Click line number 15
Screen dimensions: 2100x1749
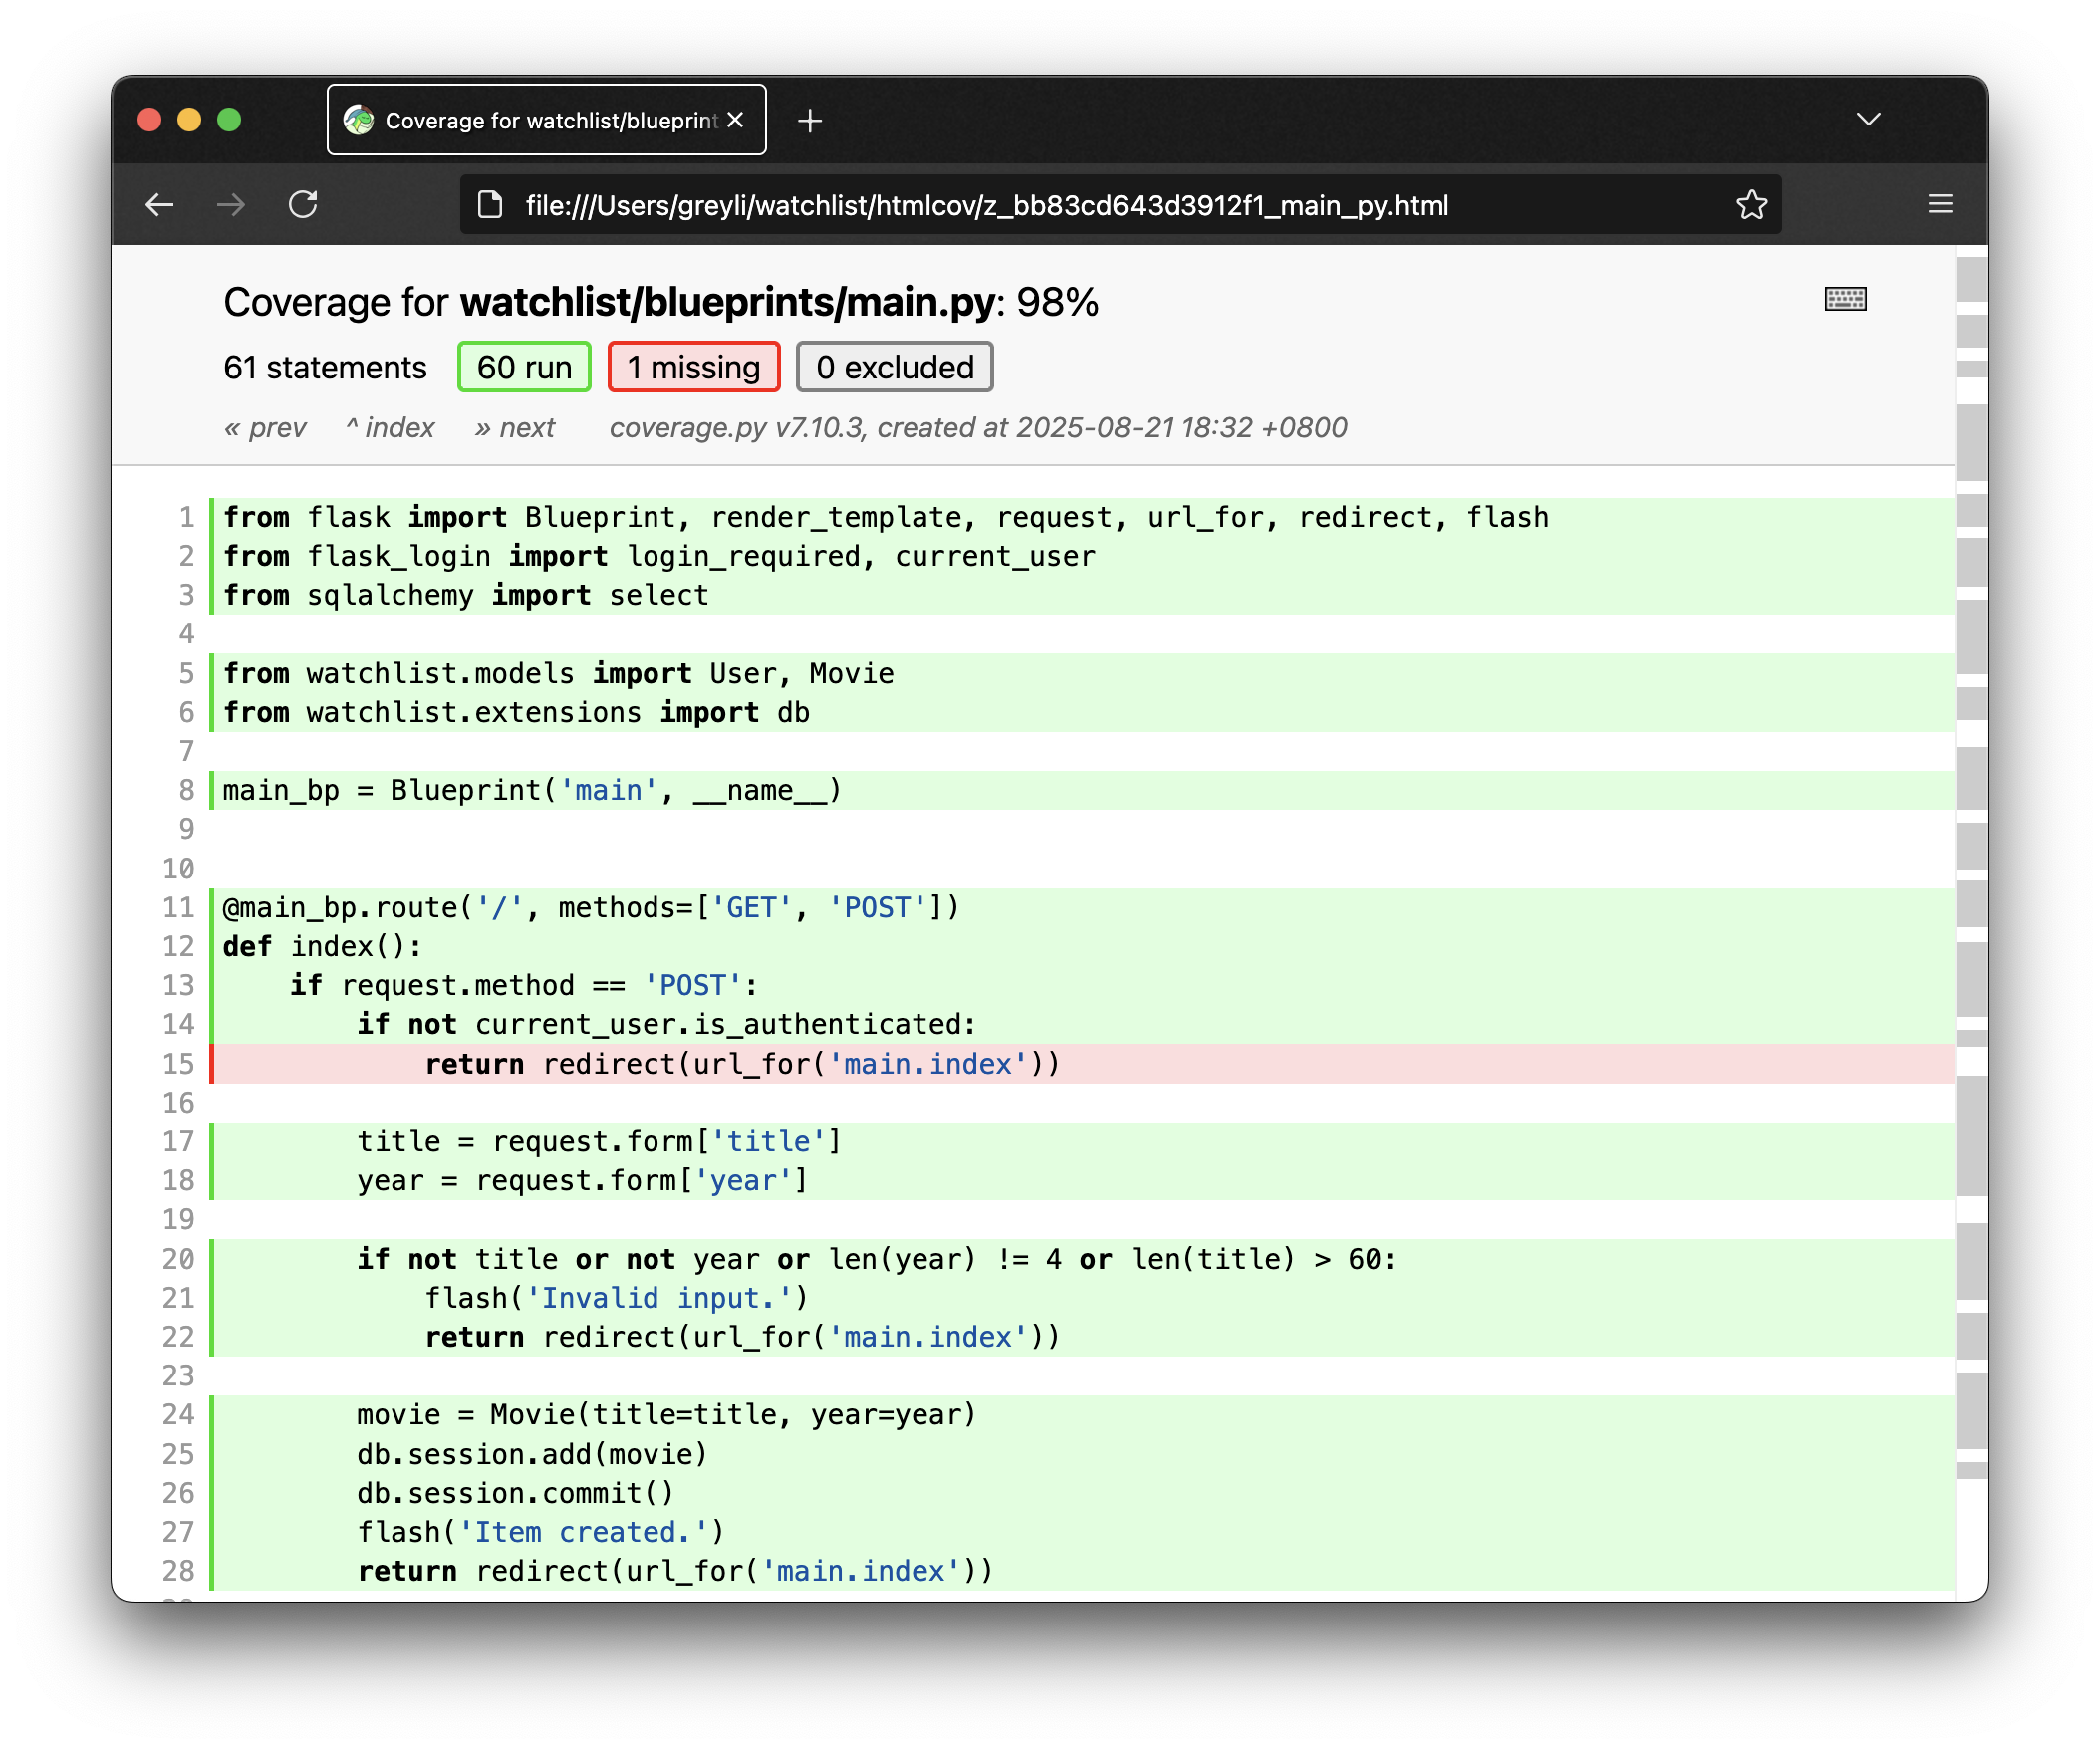(x=178, y=1064)
